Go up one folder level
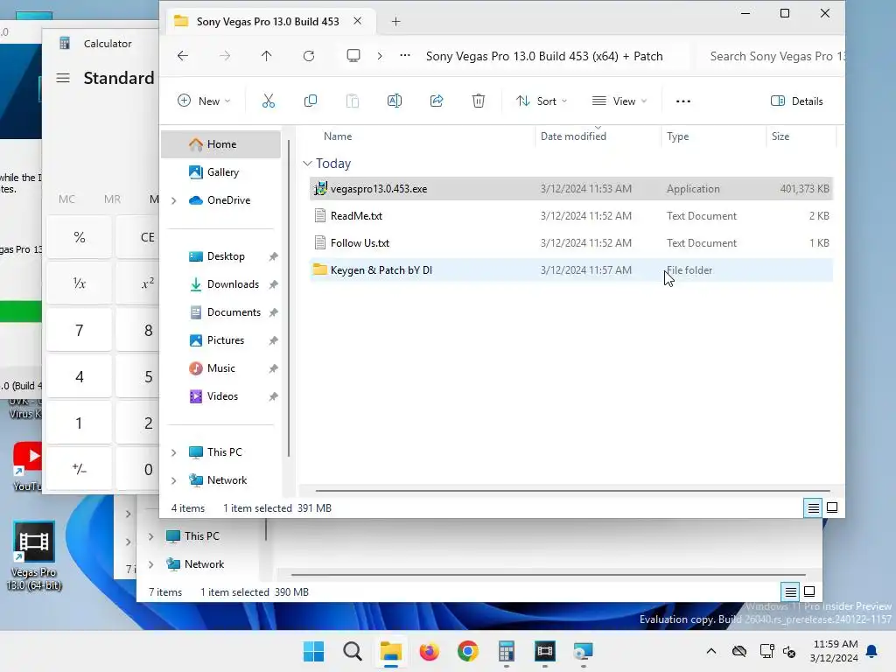Screen dimensions: 896x672 pos(266,55)
